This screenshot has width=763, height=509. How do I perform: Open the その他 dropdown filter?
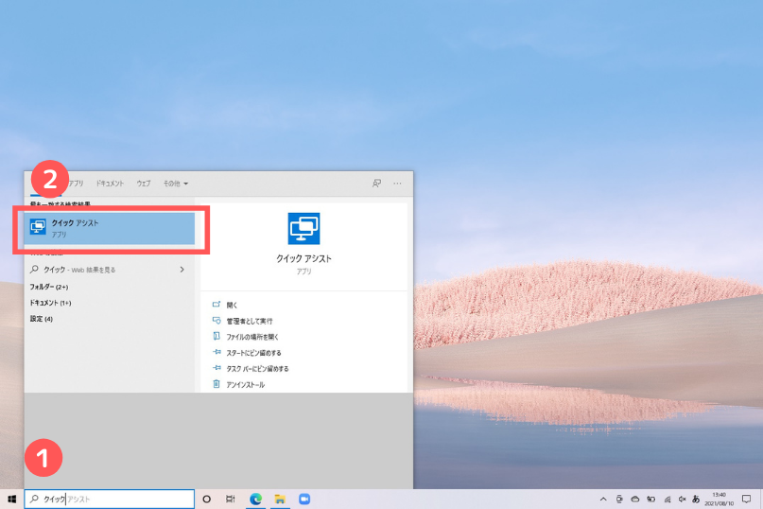click(176, 184)
